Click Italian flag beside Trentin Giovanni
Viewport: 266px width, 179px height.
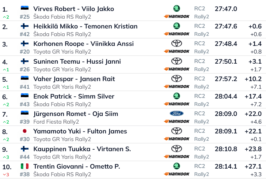coord(25,166)
